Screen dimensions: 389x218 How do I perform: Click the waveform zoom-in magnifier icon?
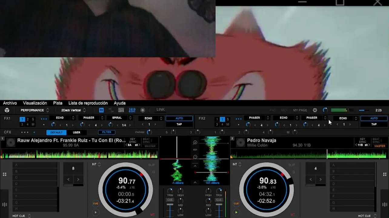[x=195, y=142]
